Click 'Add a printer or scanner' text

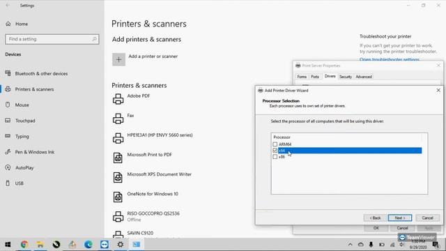(x=153, y=56)
